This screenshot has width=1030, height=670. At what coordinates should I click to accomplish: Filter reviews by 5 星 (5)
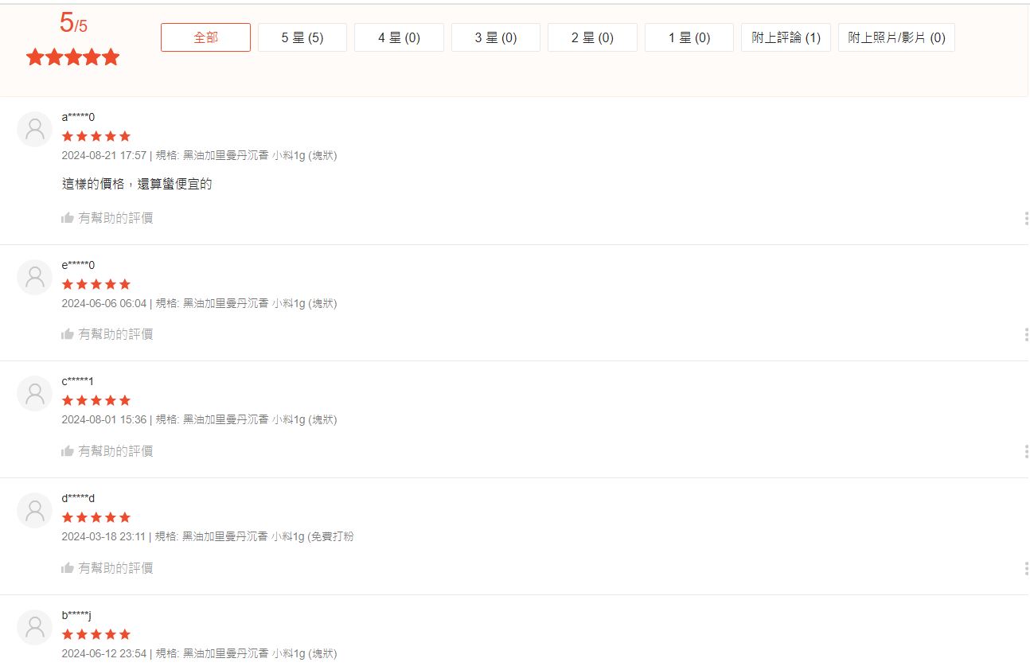pos(302,37)
